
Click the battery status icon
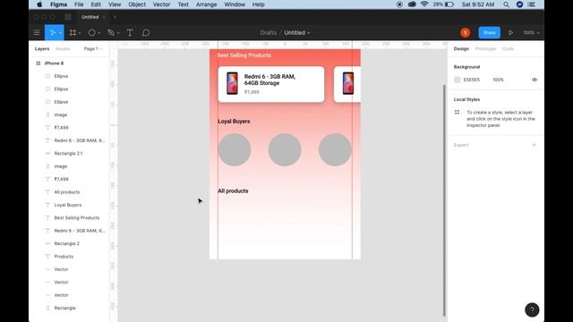click(x=449, y=4)
